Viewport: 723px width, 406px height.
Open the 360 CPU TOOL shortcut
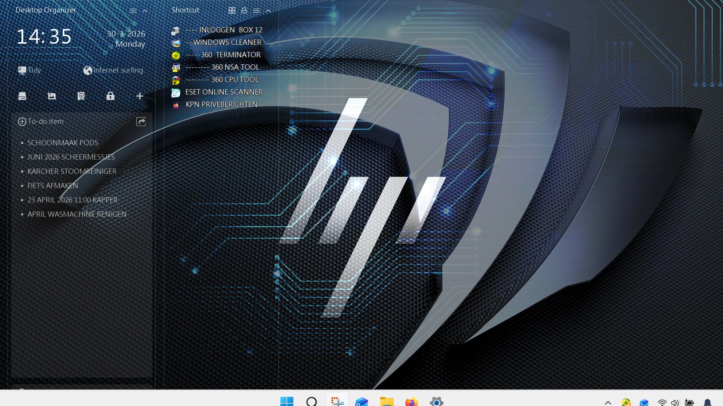coord(215,80)
